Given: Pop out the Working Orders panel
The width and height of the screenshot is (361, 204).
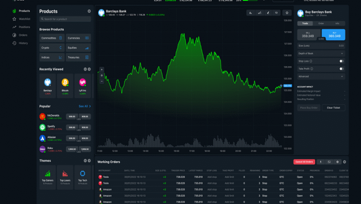Looking at the screenshot, I should coord(329,162).
